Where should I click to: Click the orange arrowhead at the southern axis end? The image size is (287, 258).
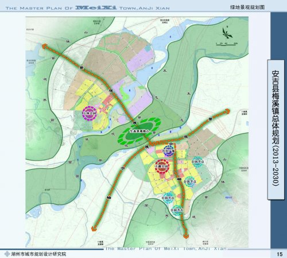pos(186,236)
